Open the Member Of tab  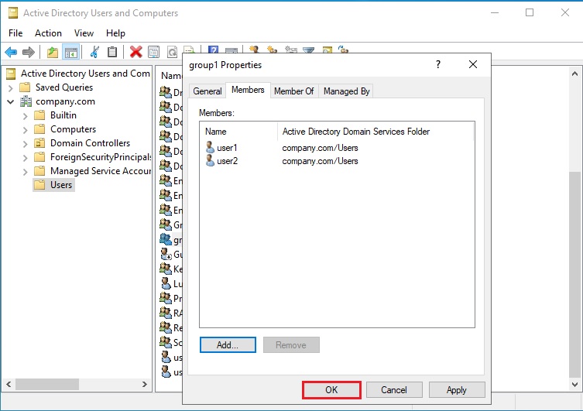(x=294, y=91)
